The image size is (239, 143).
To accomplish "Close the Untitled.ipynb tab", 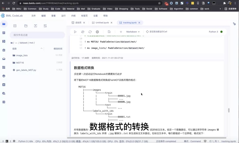I will 111,23.
